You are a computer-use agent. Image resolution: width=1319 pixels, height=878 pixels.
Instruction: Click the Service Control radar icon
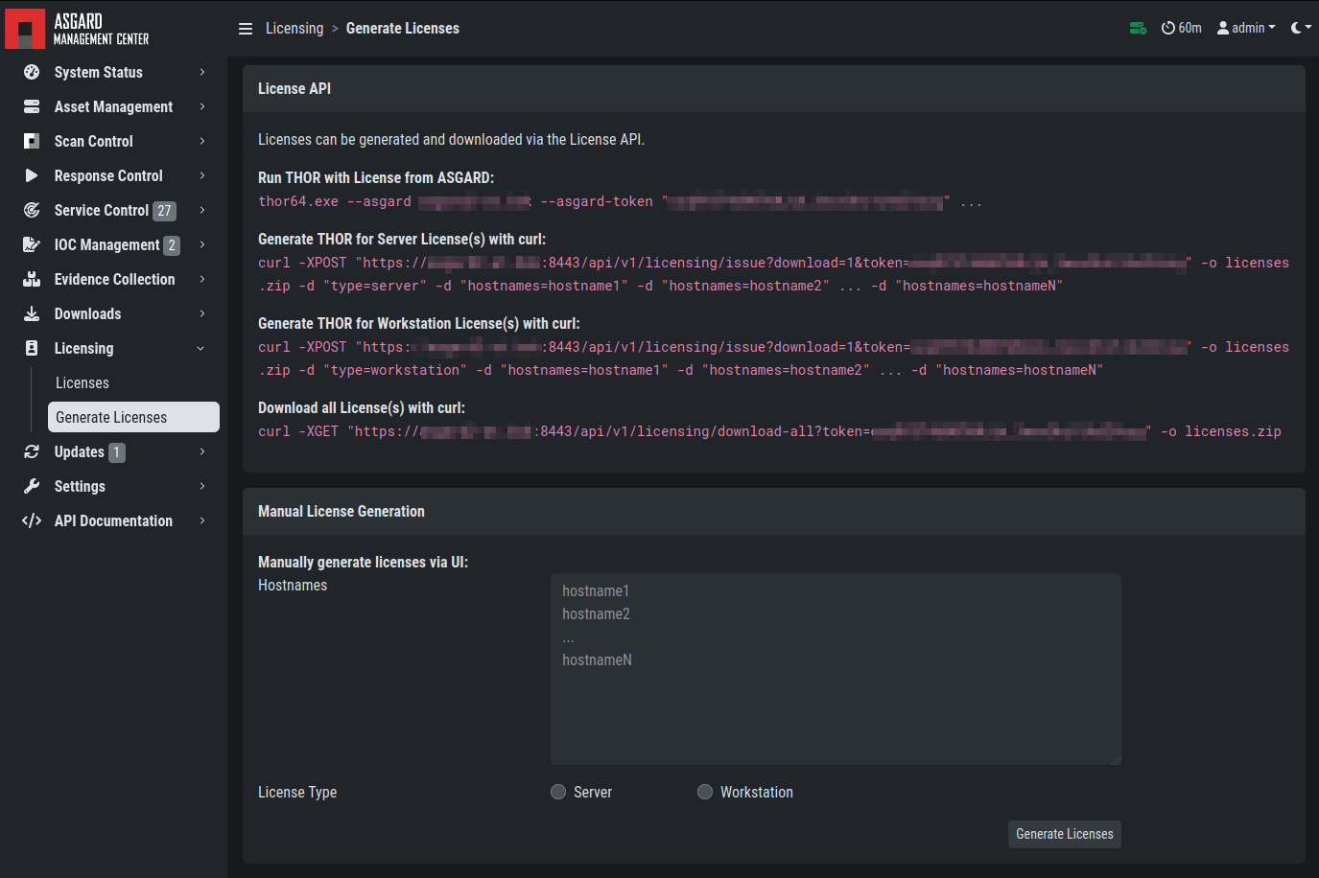click(32, 210)
